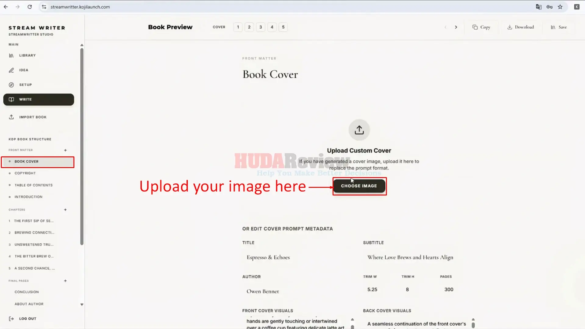Click the Pages value 300

449,289
